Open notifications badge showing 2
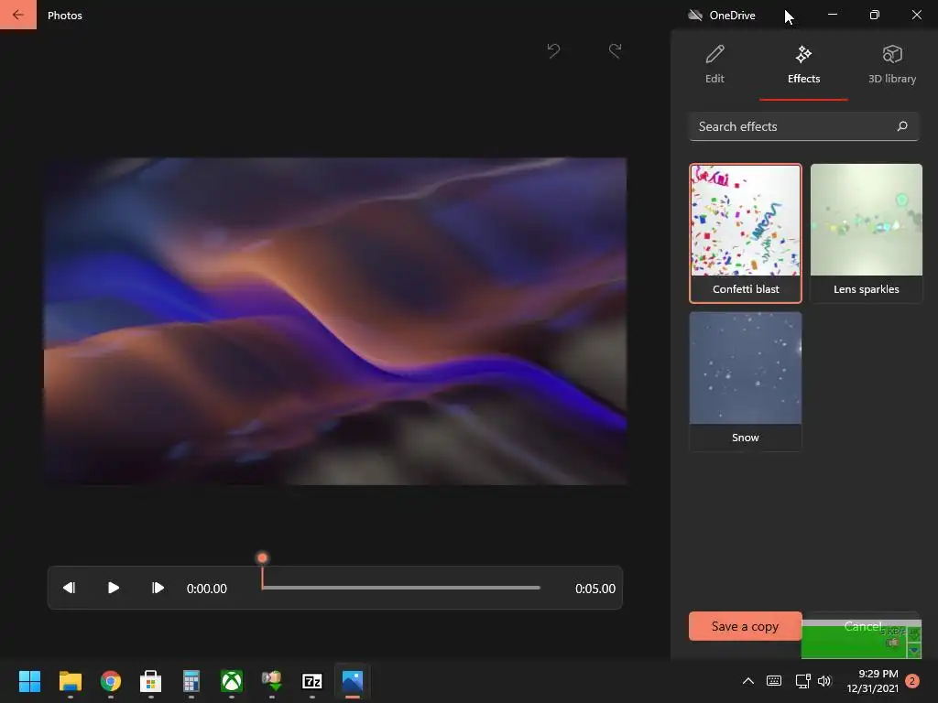Image resolution: width=938 pixels, height=703 pixels. click(912, 681)
